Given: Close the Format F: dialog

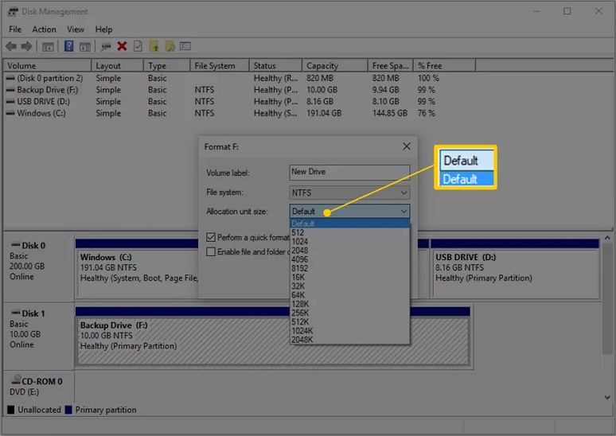Looking at the screenshot, I should 407,146.
